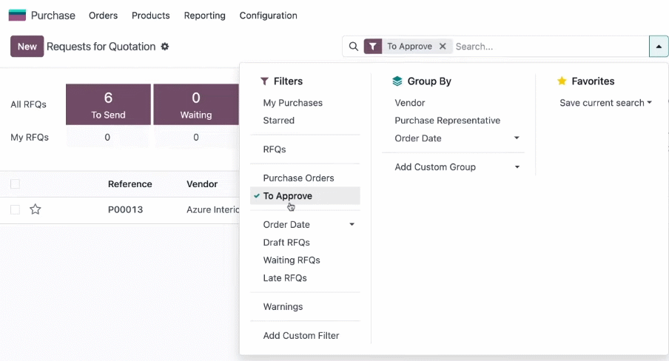Tick the checkbox for row P00013
This screenshot has width=669, height=361.
click(x=16, y=209)
